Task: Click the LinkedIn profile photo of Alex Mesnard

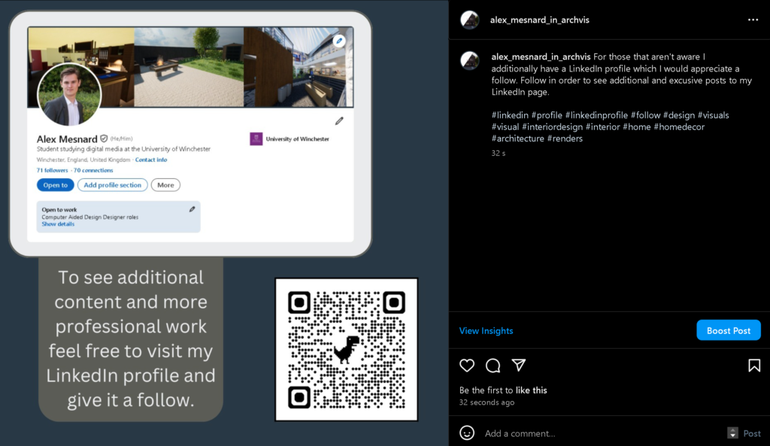Action: pos(69,94)
